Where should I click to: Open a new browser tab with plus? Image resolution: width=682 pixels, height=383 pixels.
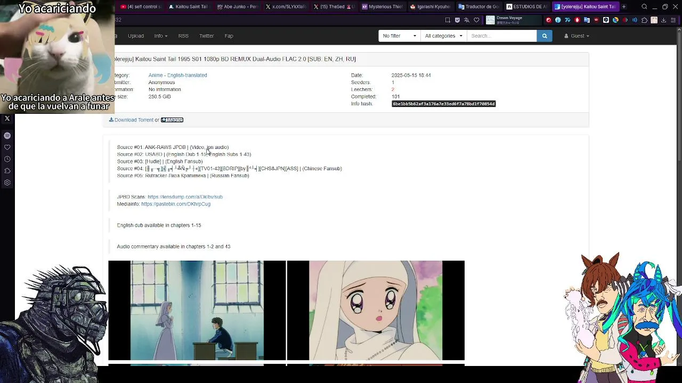[x=623, y=6]
